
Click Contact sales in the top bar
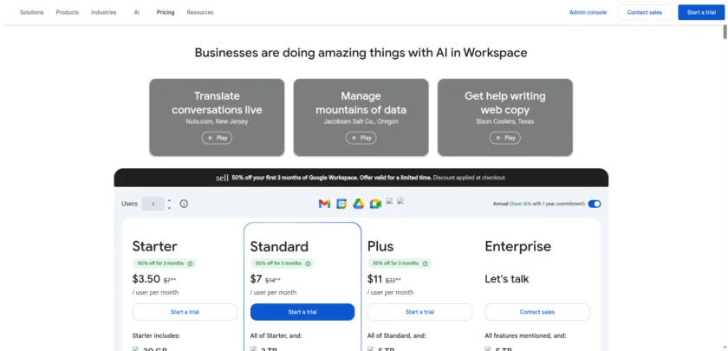pos(645,12)
